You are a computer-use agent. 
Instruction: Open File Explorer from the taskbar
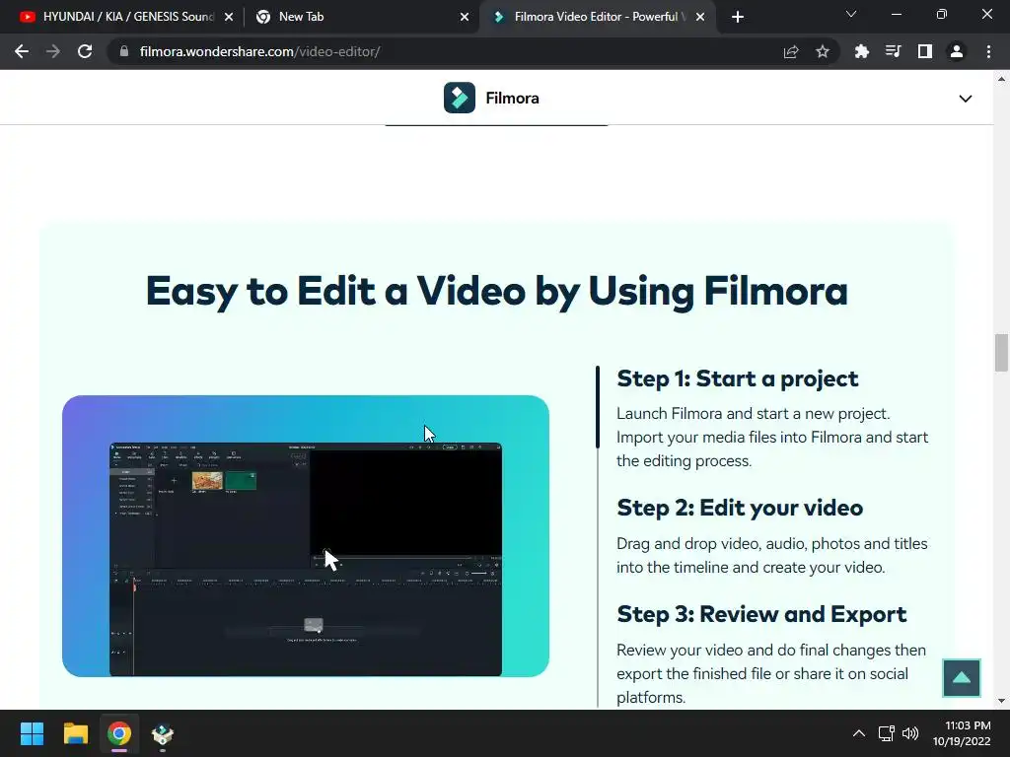pos(75,733)
